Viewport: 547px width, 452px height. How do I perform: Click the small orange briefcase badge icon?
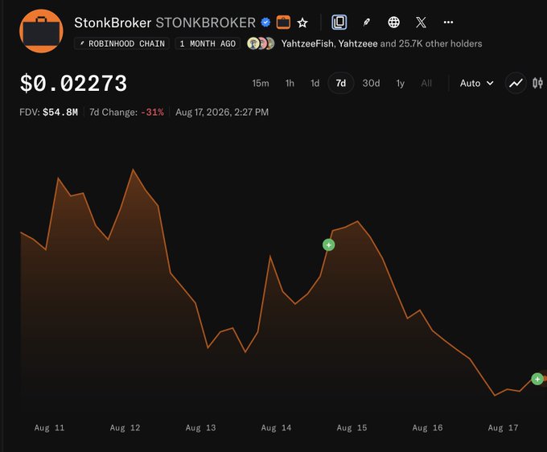coord(283,23)
